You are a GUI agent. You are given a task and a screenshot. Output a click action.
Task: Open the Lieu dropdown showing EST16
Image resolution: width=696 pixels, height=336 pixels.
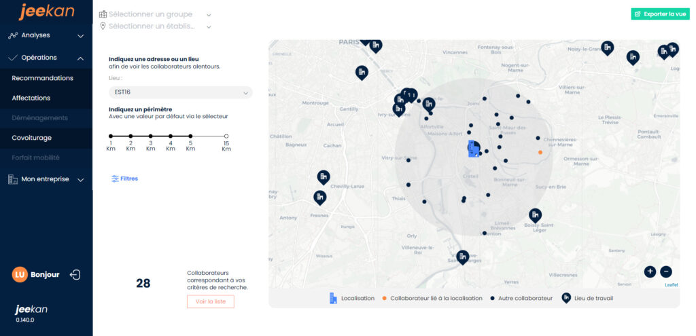(180, 92)
